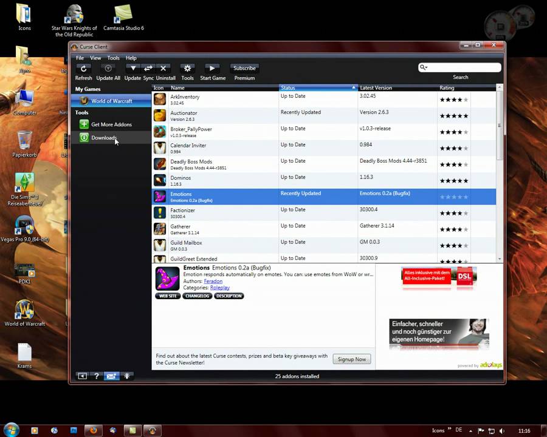This screenshot has height=437, width=547.
Task: Sort by the Name column header
Action: click(x=223, y=88)
